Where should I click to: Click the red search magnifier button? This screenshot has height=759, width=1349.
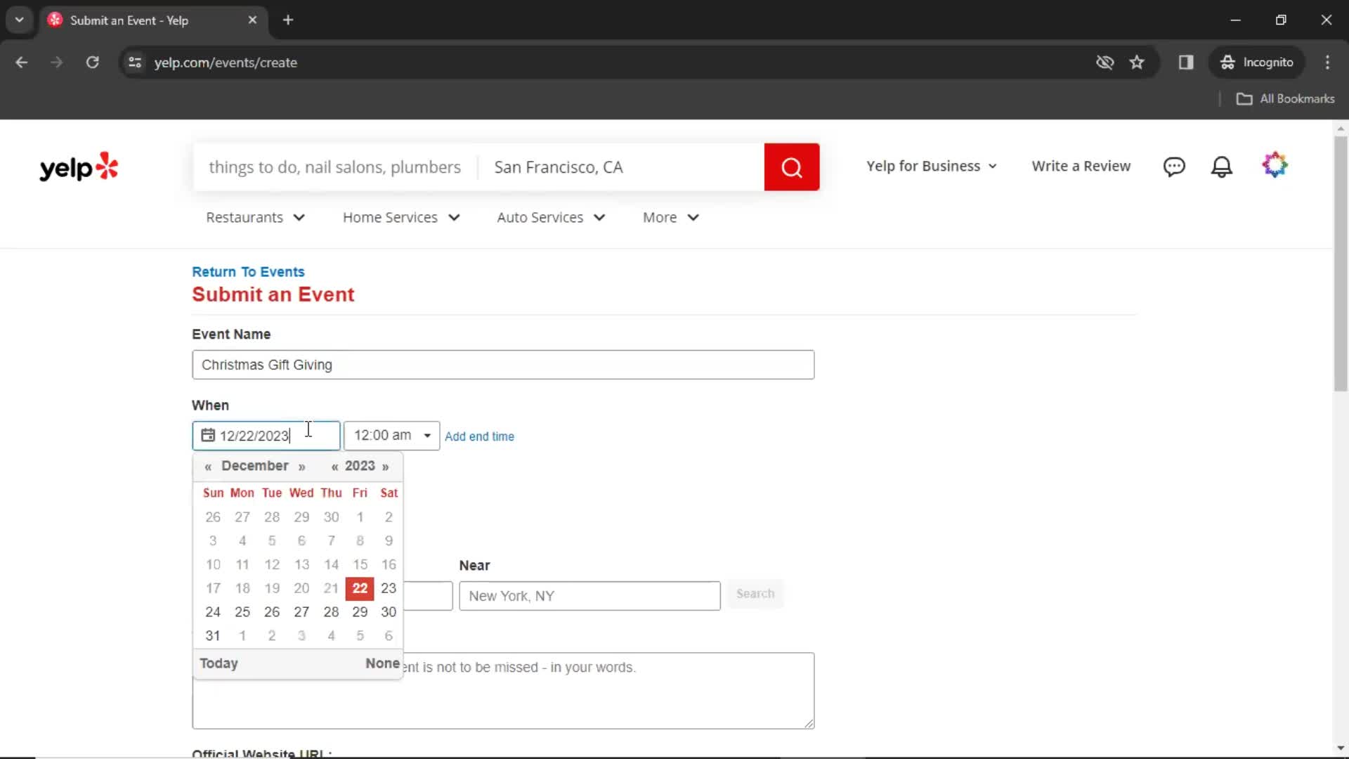792,167
